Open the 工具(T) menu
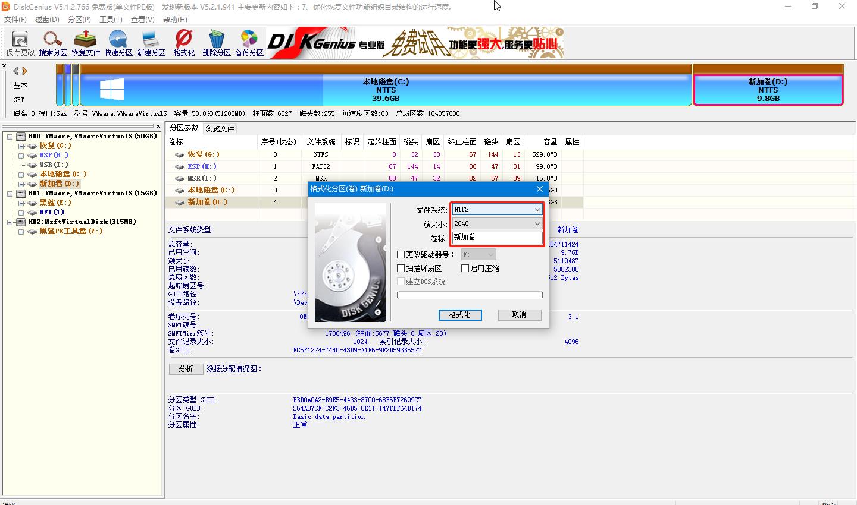This screenshot has width=857, height=505. (111, 20)
